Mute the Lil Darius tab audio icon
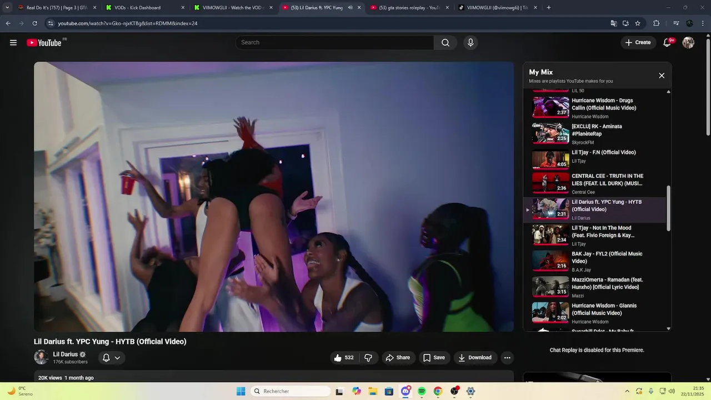The height and width of the screenshot is (400, 711). pos(350,8)
